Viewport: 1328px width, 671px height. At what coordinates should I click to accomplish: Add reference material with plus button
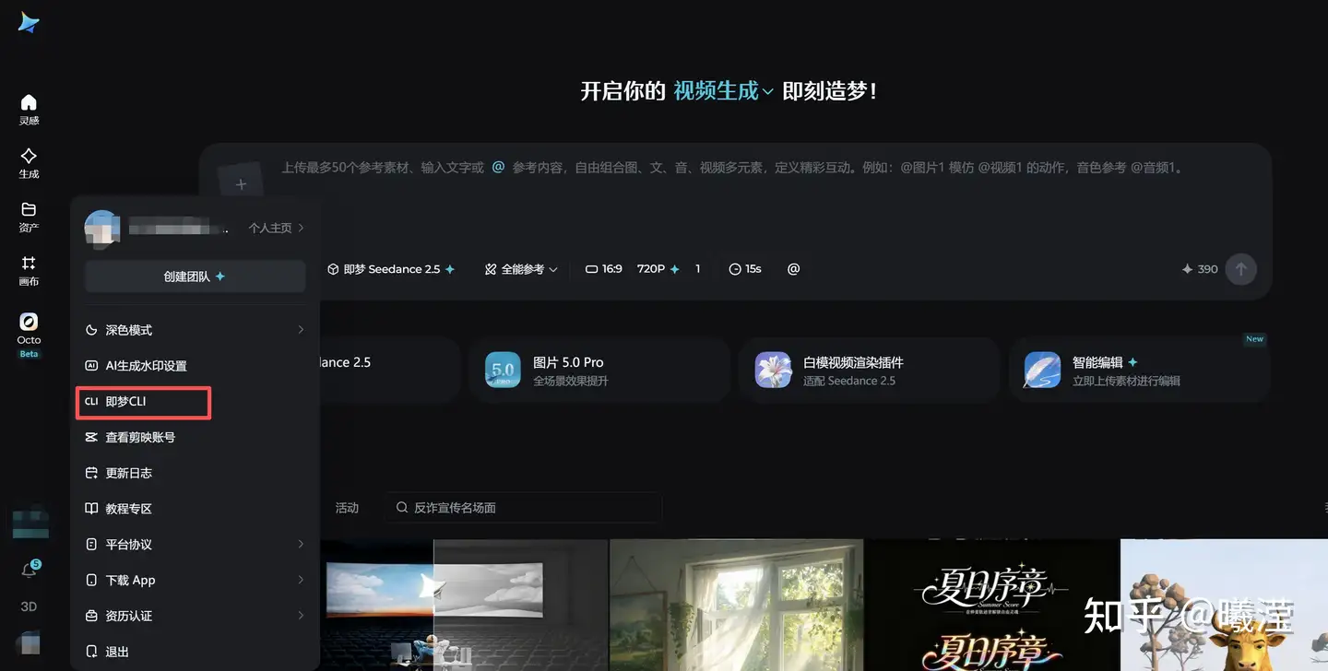pyautogui.click(x=241, y=184)
